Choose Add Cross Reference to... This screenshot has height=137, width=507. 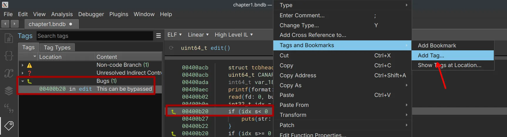(342, 35)
